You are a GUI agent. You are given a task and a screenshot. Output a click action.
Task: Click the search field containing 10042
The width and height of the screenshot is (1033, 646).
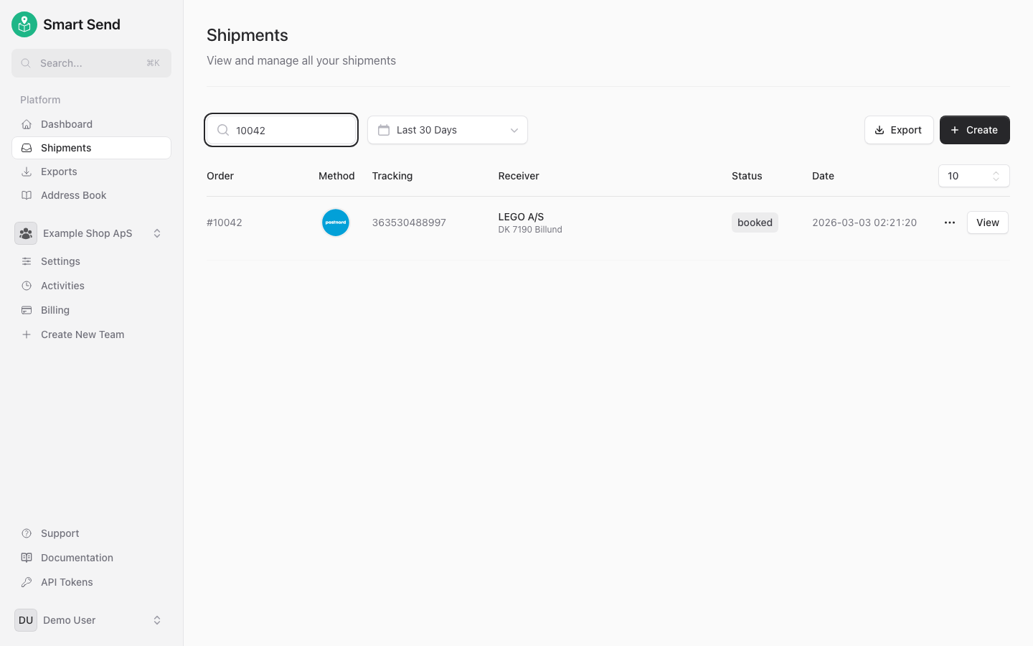(x=281, y=130)
